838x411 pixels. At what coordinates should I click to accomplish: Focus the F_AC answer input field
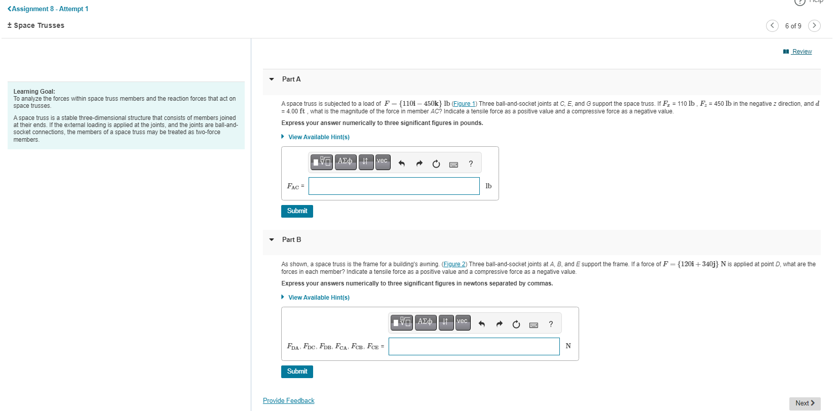tap(394, 186)
